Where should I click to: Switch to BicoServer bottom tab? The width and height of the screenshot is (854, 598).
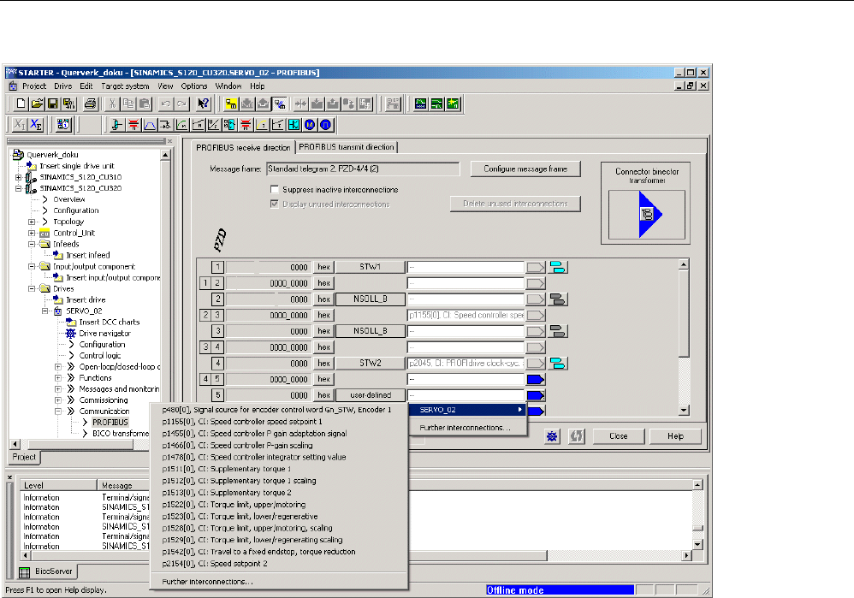pyautogui.click(x=48, y=571)
